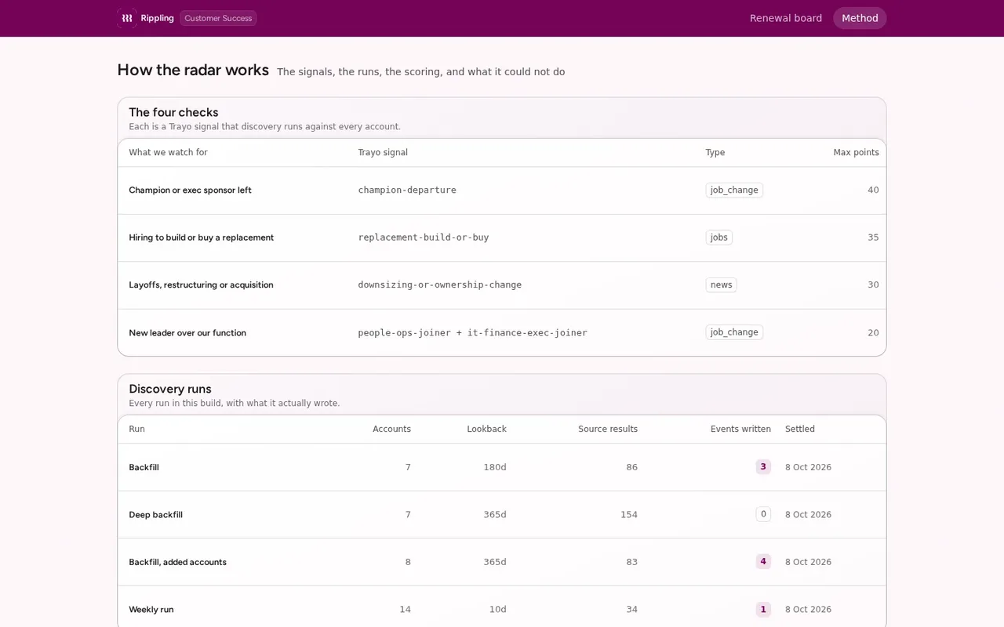Click the 'How the radar works' heading
Viewport: 1004px width, 627px height.
193,70
